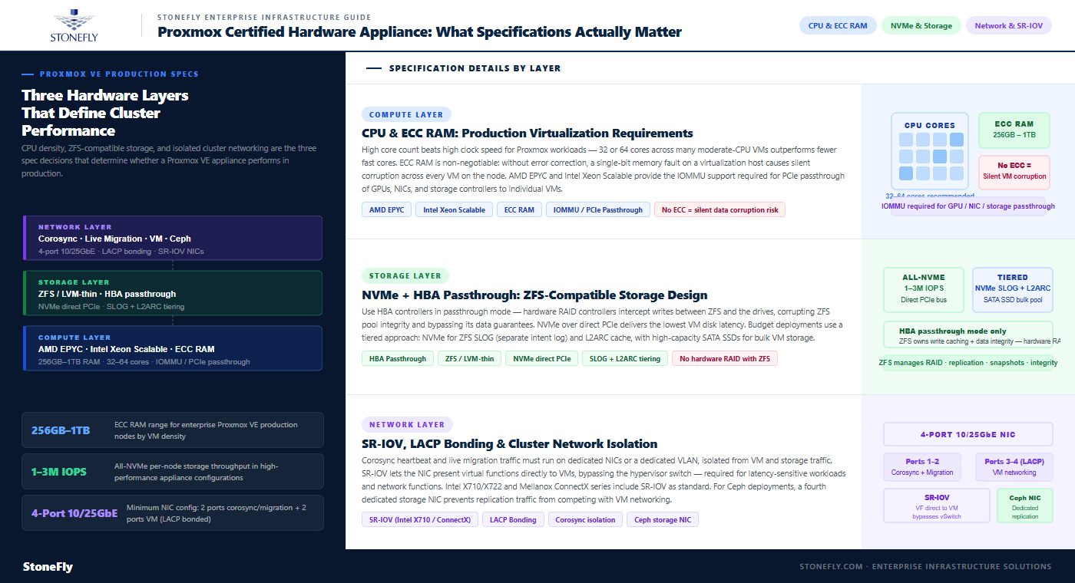Click the Ports 3–4 (LACP) box

click(1014, 467)
